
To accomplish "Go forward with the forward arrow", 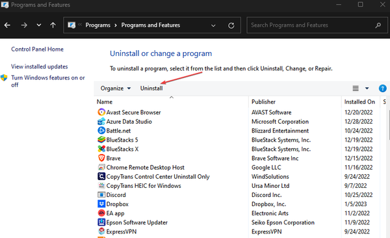I will pyautogui.click(x=24, y=25).
